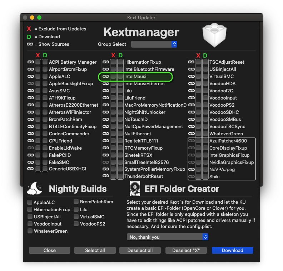Click the link icon beside Lilu kext
The image size is (283, 271).
pos(106,91)
